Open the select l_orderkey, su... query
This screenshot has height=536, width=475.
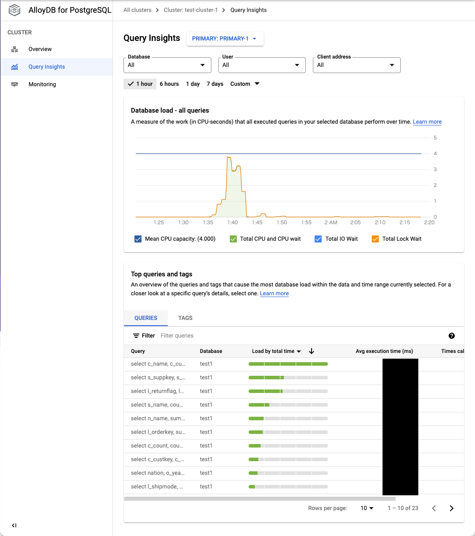158,432
